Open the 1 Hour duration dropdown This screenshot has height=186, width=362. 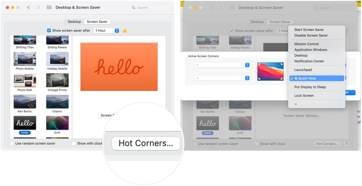click(106, 30)
